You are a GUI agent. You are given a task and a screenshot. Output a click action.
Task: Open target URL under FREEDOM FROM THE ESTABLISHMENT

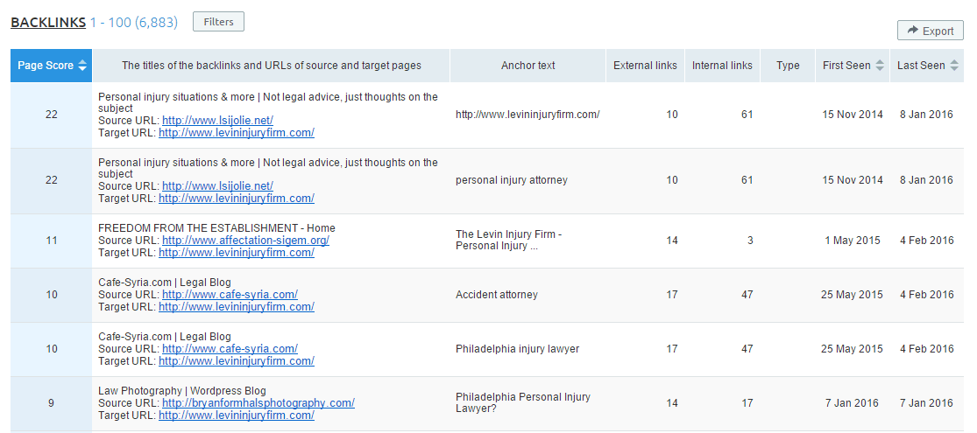point(236,253)
